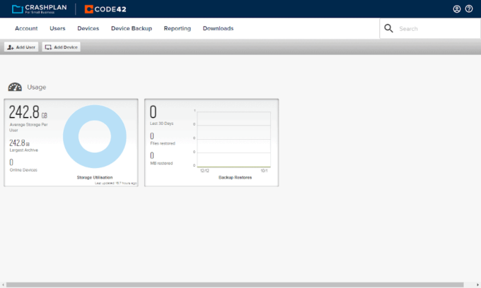Open the Account menu
Screen dimensions: 481x288
(x=26, y=28)
